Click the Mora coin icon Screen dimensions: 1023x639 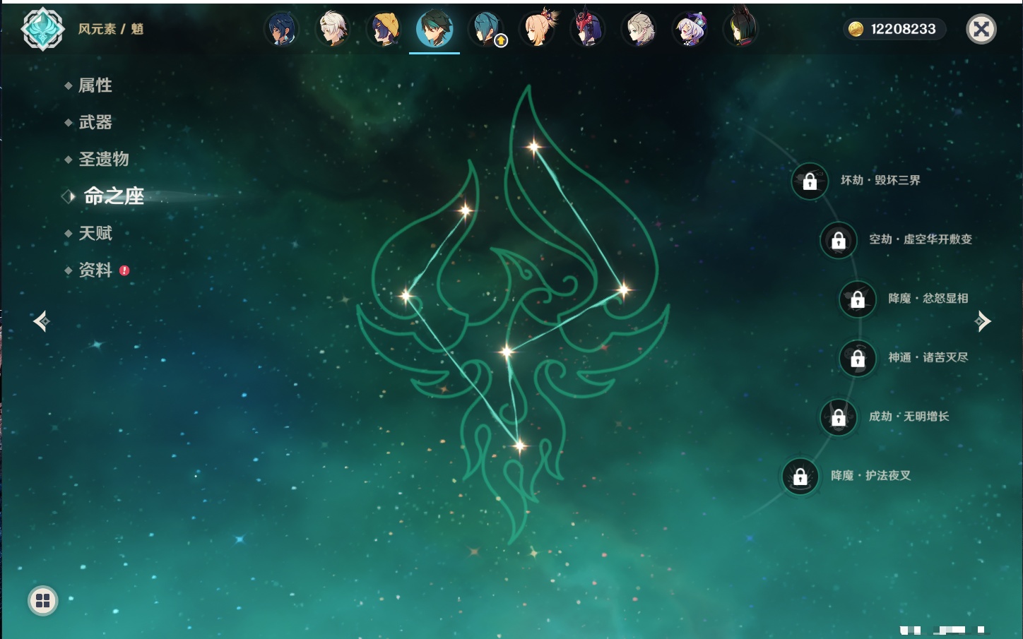point(856,29)
